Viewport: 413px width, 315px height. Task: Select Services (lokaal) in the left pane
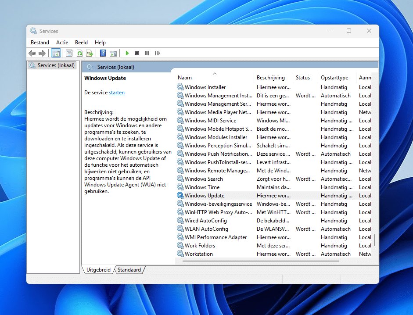(x=52, y=64)
